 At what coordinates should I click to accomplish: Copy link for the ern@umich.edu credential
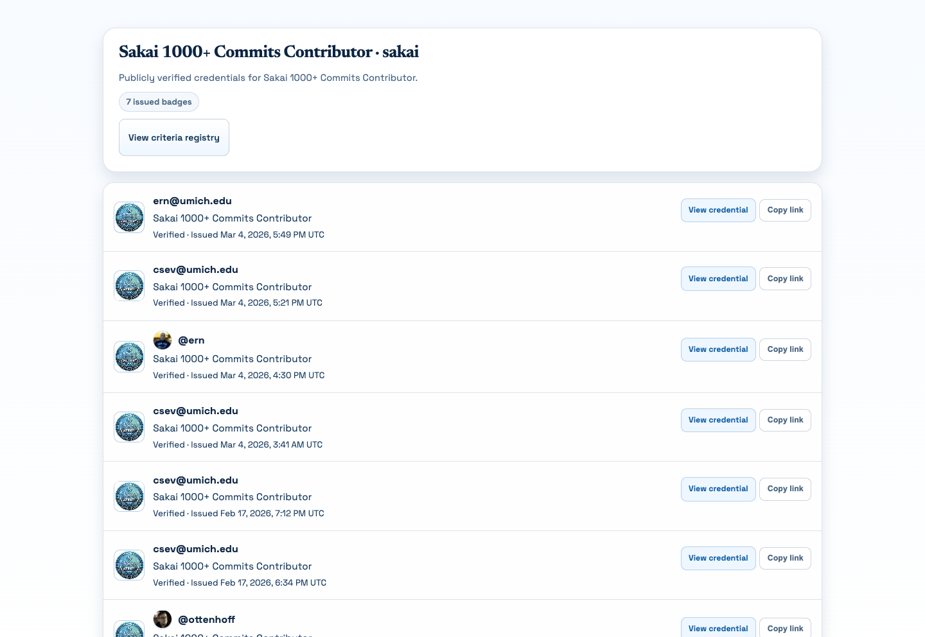coord(785,210)
